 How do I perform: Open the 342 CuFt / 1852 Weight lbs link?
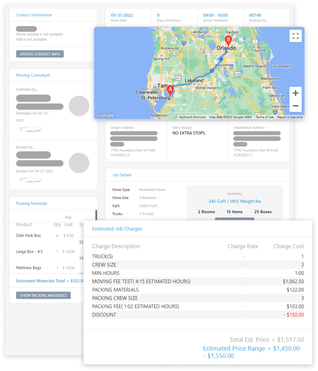click(x=235, y=201)
